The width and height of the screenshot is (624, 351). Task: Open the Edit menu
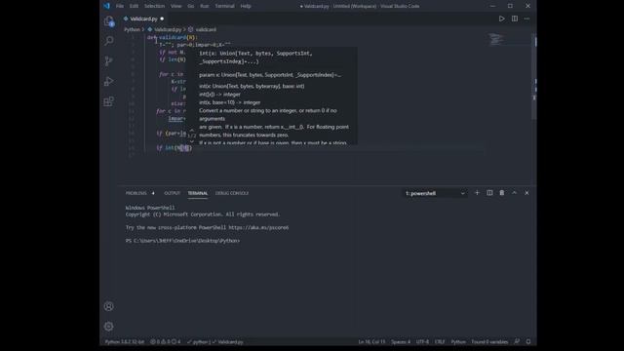pos(135,6)
